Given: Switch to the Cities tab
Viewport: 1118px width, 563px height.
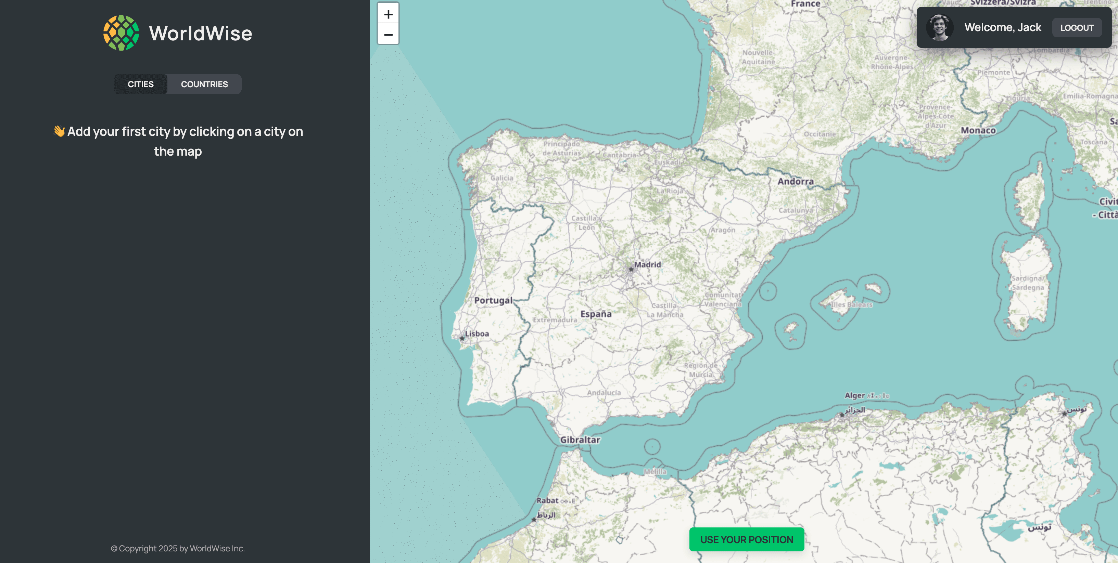Looking at the screenshot, I should 141,84.
